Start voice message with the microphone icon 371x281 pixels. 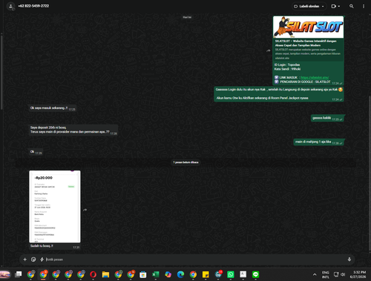click(349, 259)
